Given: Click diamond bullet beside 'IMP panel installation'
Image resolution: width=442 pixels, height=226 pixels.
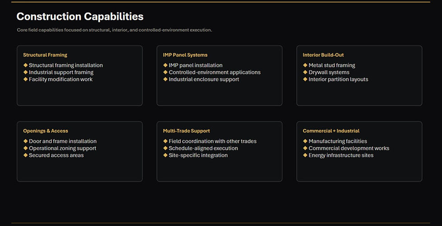Looking at the screenshot, I should click(x=165, y=65).
